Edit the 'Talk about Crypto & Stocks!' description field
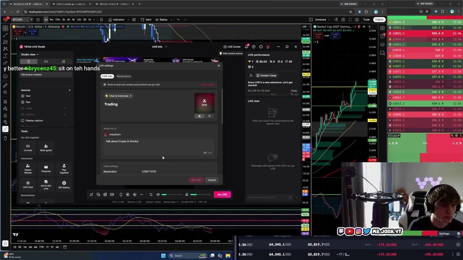Image resolution: width=463 pixels, height=260 pixels. (159, 147)
